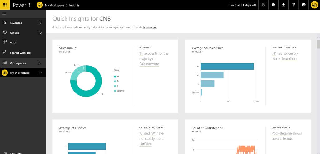This screenshot has width=320, height=154.
Task: Click the Apps grid icon
Action: pos(5,42)
